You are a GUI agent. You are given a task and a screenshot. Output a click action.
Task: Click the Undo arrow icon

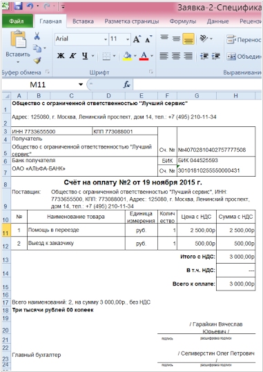coord(30,6)
